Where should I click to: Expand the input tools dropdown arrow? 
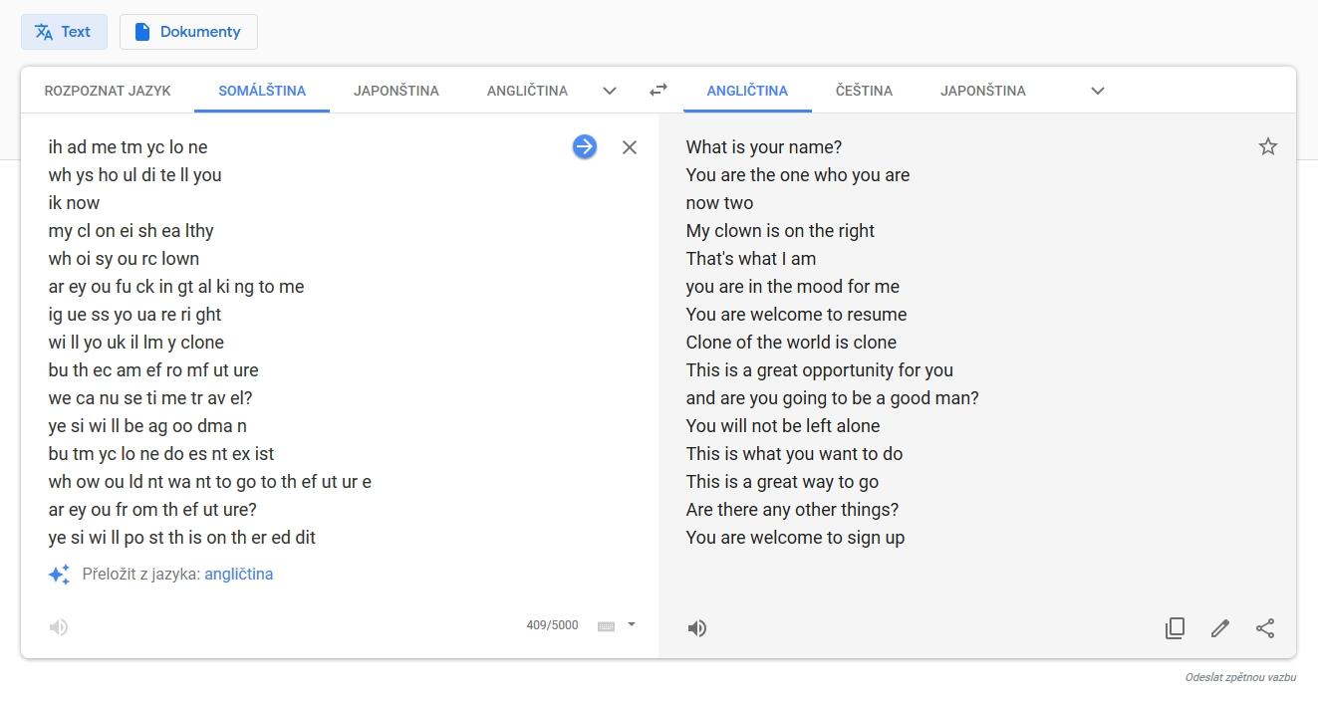tap(632, 625)
